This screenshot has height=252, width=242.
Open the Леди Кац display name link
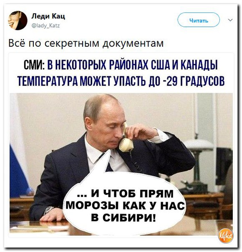(48, 16)
